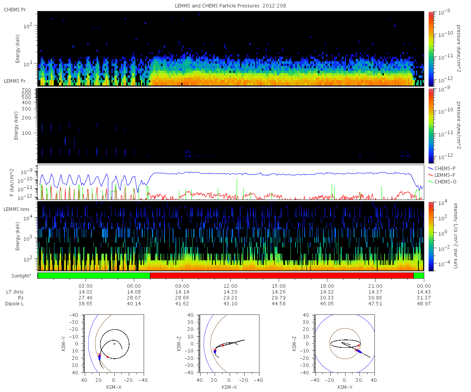Image resolution: width=471 pixels, height=392 pixels.
Task: Click the LEMMS Ions intensity color bar
Action: click(431, 236)
